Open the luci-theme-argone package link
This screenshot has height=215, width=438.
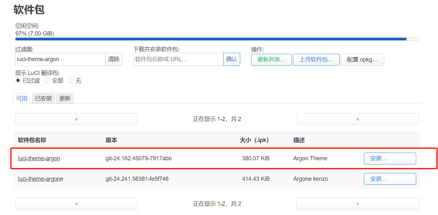point(40,179)
